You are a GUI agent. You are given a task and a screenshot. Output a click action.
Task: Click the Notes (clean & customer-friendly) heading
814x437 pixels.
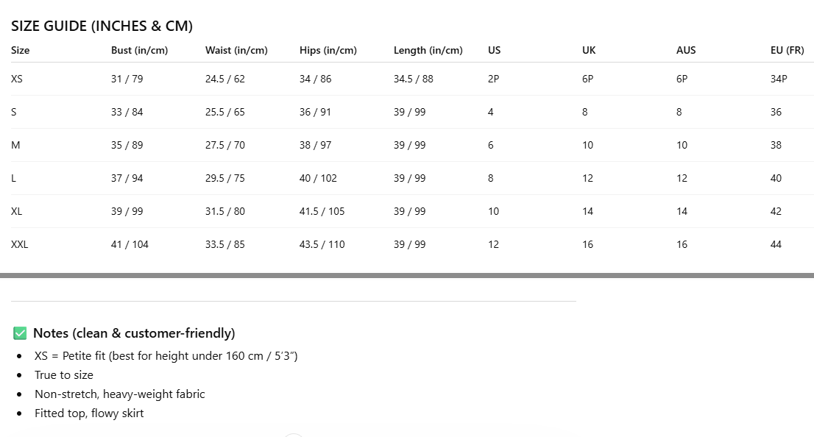click(x=134, y=333)
